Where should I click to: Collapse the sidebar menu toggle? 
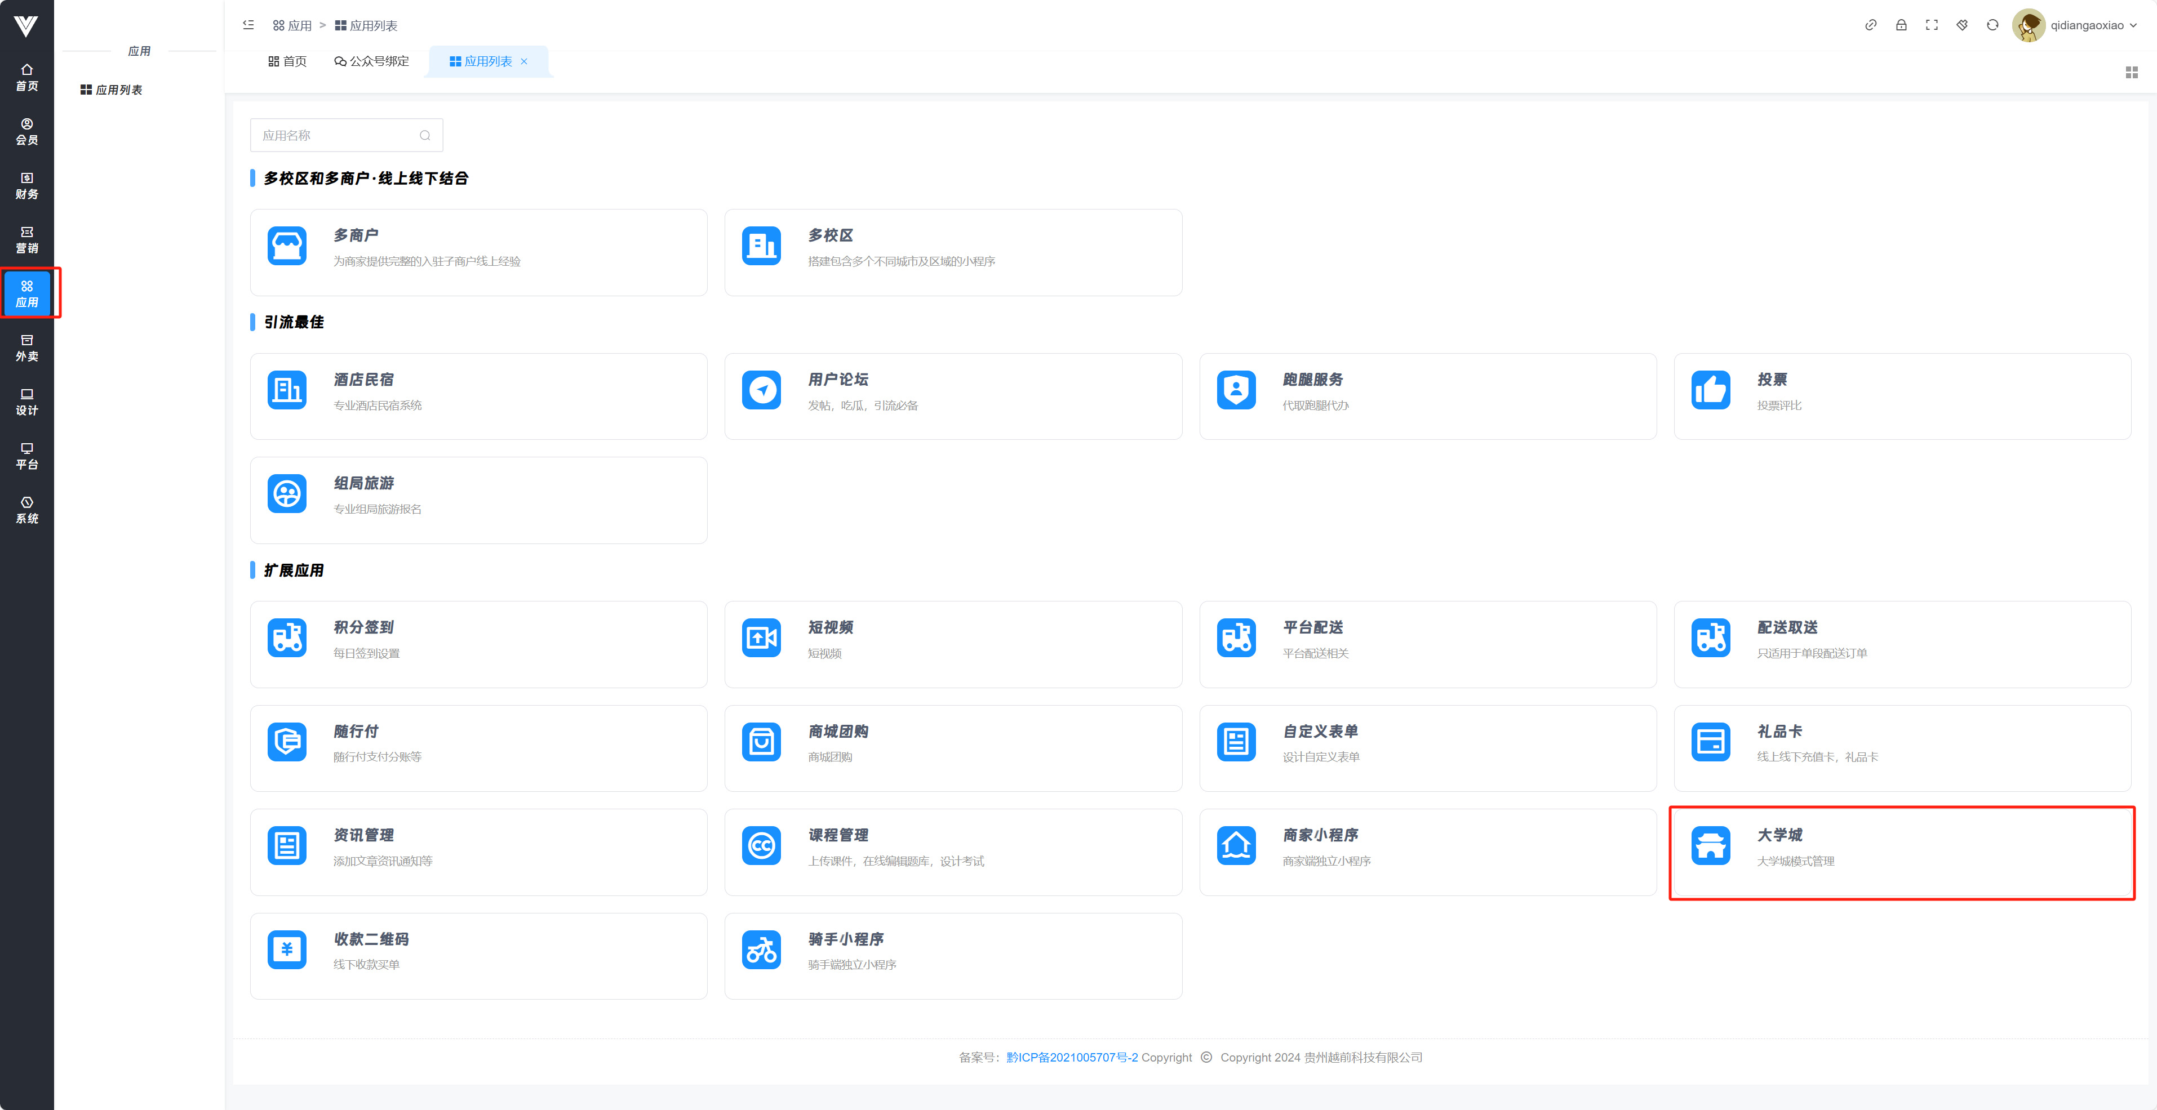click(x=248, y=25)
